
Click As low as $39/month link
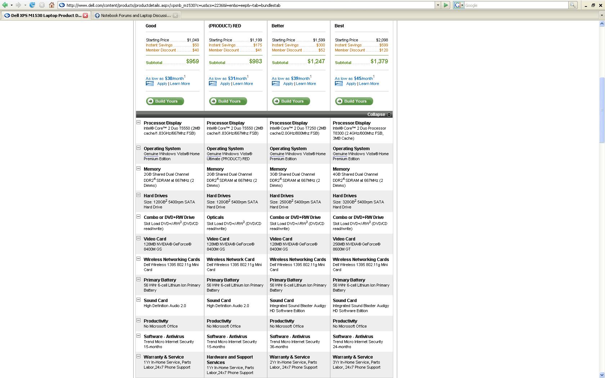tap(291, 78)
